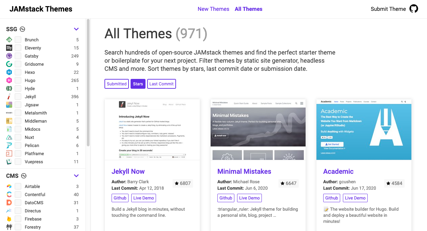Click Submit Theme link

click(388, 9)
